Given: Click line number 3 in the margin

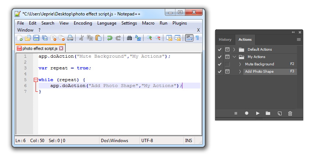Looking at the screenshot, I should (25, 68).
